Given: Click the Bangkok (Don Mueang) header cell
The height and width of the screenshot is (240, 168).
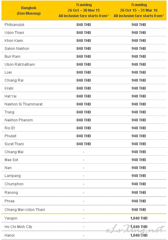Looking at the screenshot, I should (x=29, y=11).
